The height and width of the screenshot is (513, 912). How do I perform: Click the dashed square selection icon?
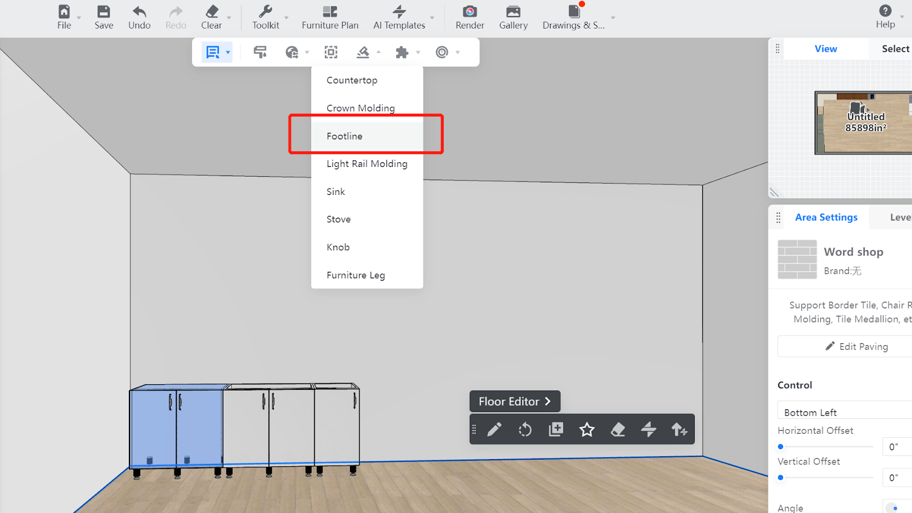coord(331,52)
